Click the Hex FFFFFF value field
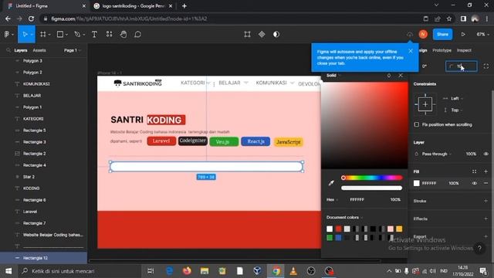Viewport: 494px width, 278px height. (357, 199)
